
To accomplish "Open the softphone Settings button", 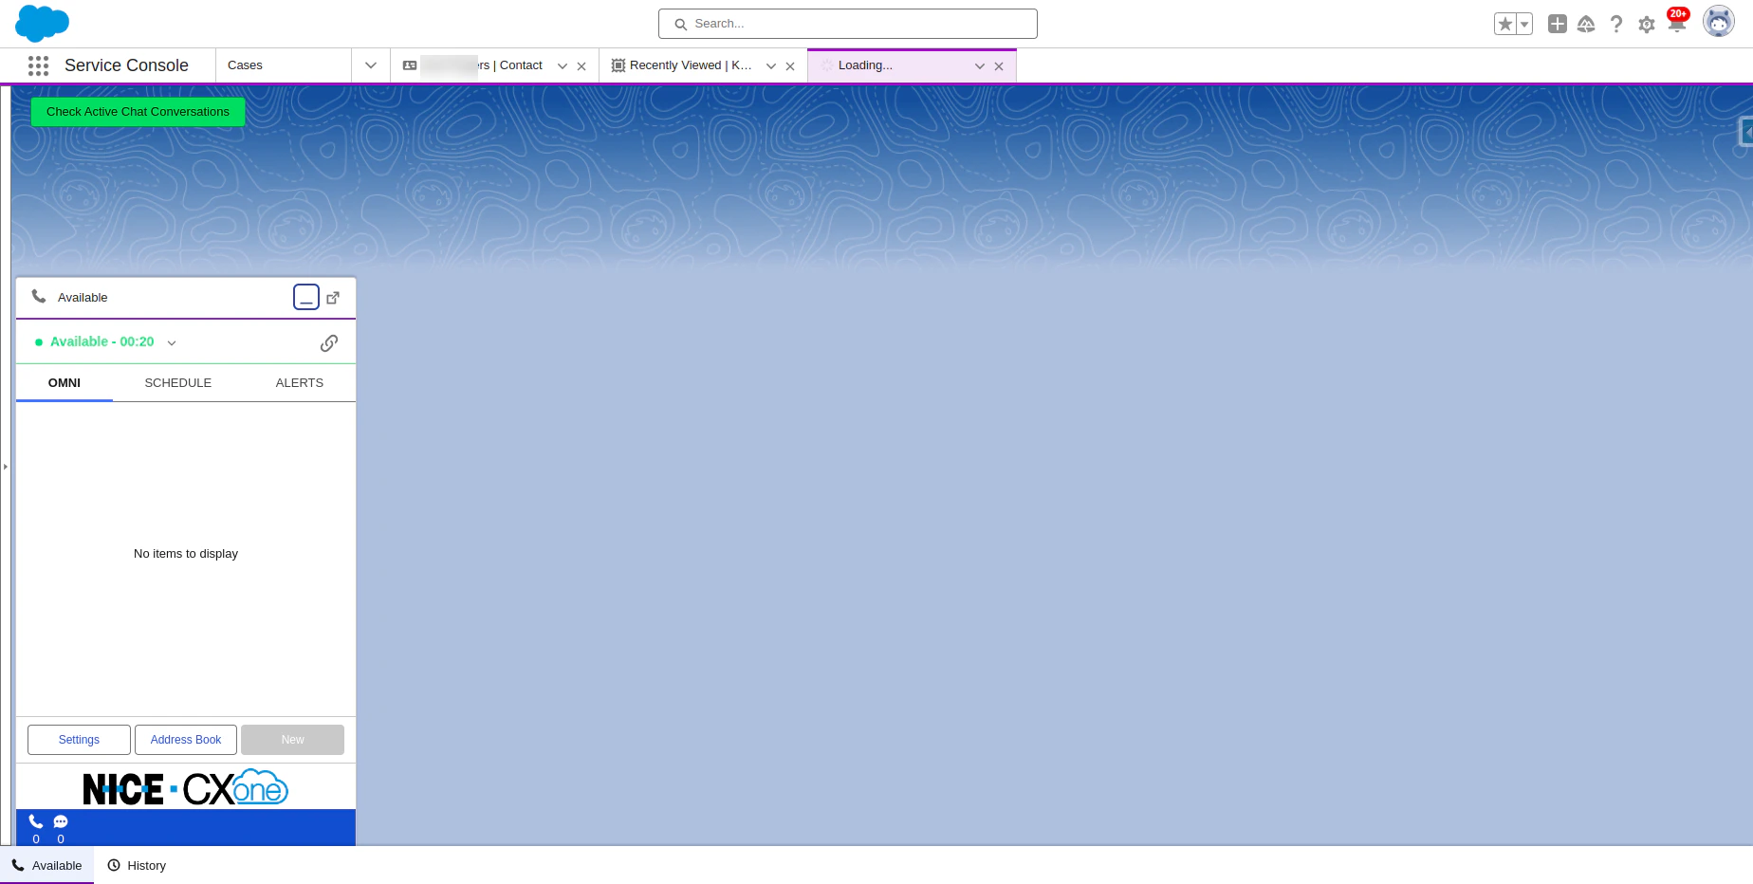I will click(x=79, y=740).
